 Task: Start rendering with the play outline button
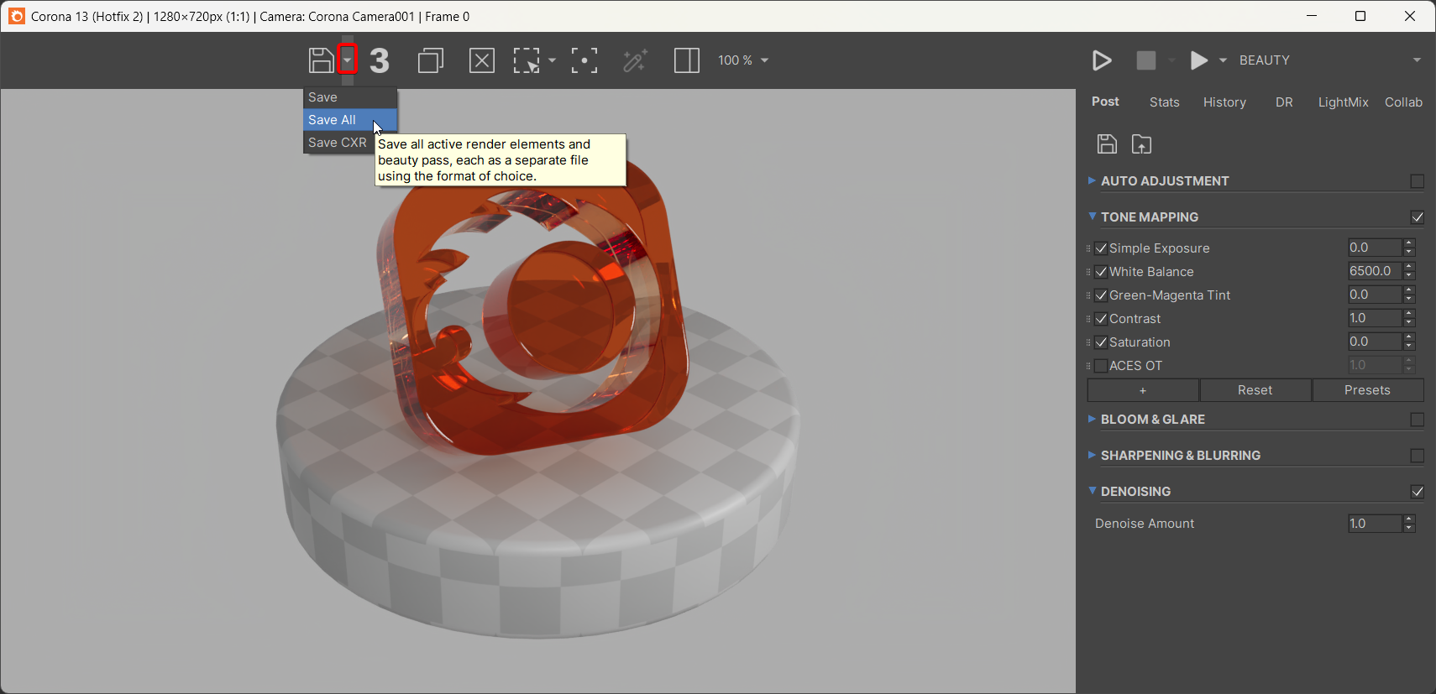[1102, 60]
